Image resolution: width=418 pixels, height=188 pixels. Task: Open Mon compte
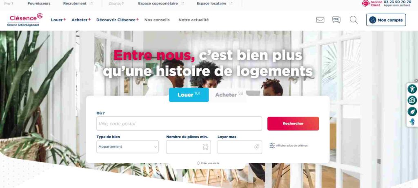click(x=386, y=20)
